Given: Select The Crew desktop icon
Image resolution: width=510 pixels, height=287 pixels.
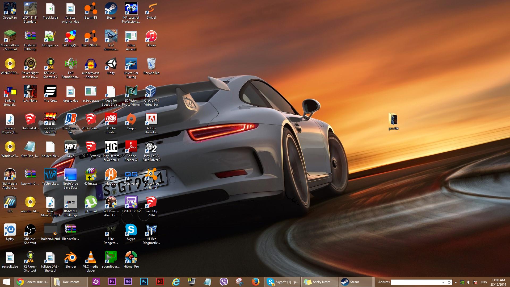Looking at the screenshot, I should click(50, 94).
